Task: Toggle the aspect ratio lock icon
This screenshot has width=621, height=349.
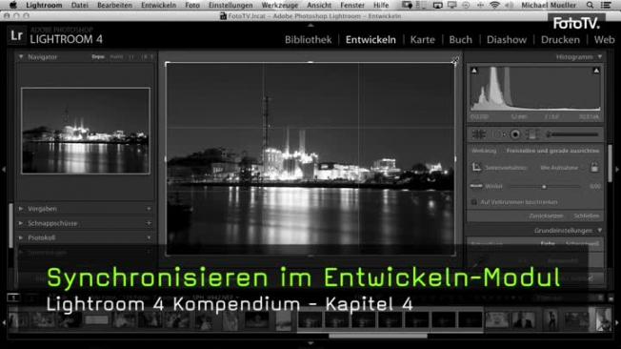Action: click(594, 167)
